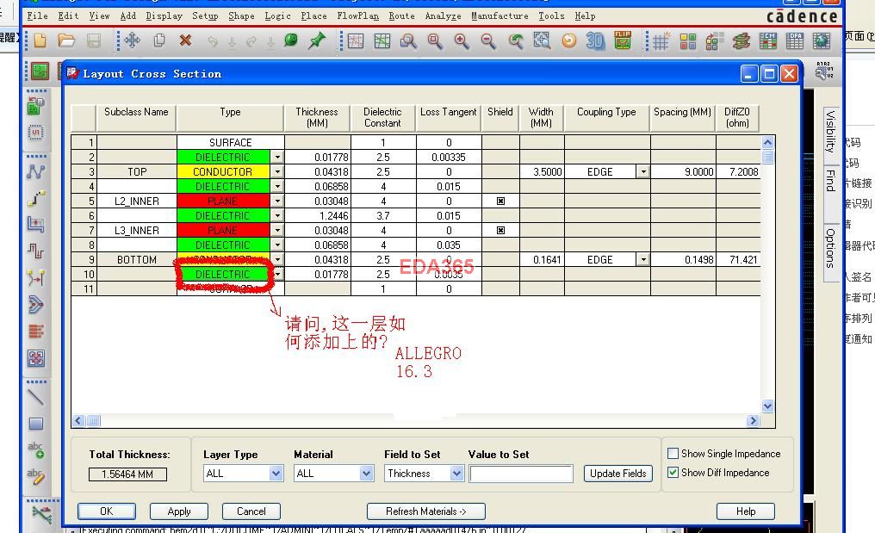Click the Apply button
The image size is (875, 533).
pos(179,511)
